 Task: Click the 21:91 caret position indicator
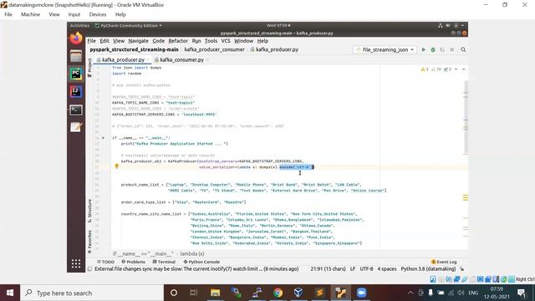click(328, 269)
